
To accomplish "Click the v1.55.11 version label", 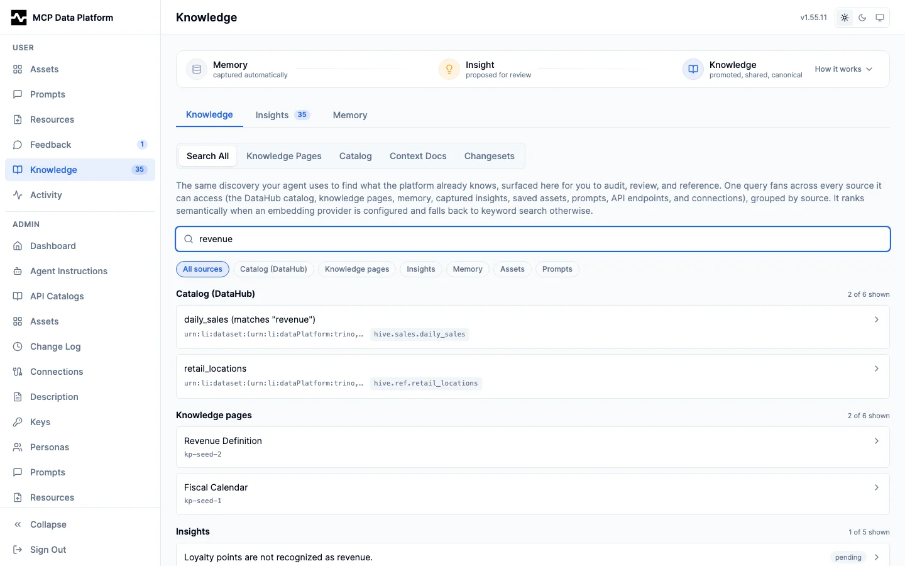I will pyautogui.click(x=814, y=18).
